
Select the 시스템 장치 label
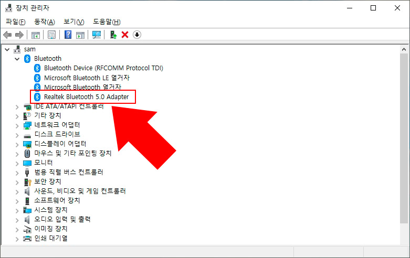point(51,210)
